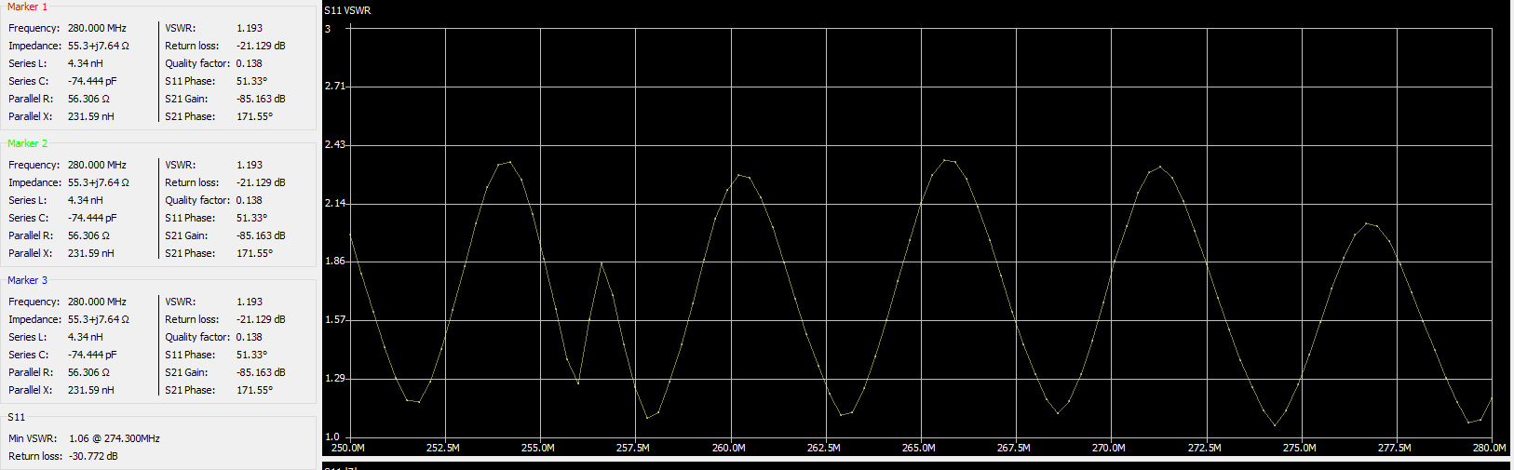Click the 277.5M x-axis label

1395,448
